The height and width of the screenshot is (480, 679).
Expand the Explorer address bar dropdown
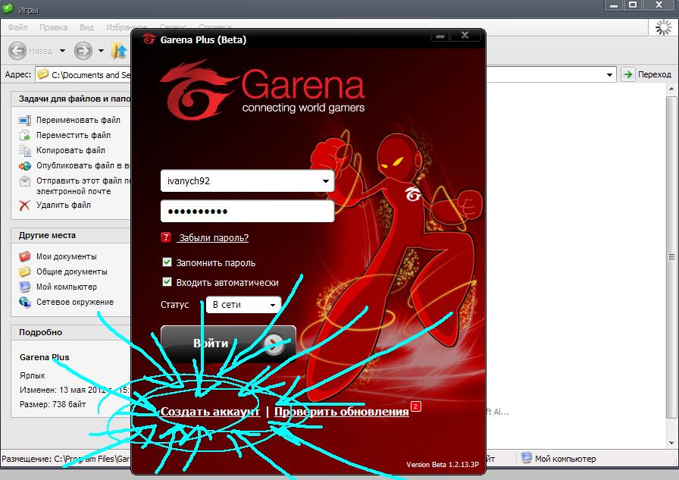(x=610, y=74)
